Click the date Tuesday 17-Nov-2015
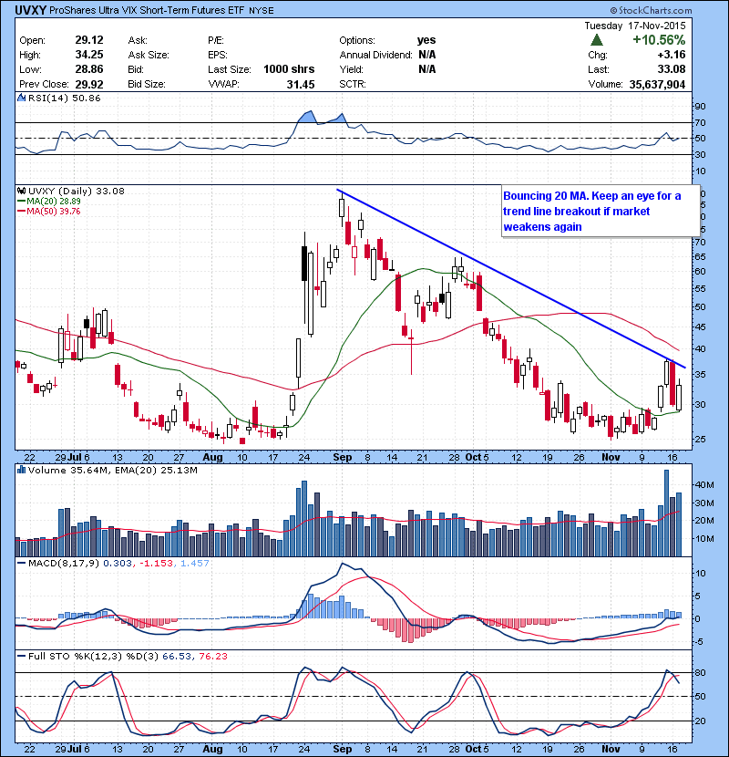 635,26
